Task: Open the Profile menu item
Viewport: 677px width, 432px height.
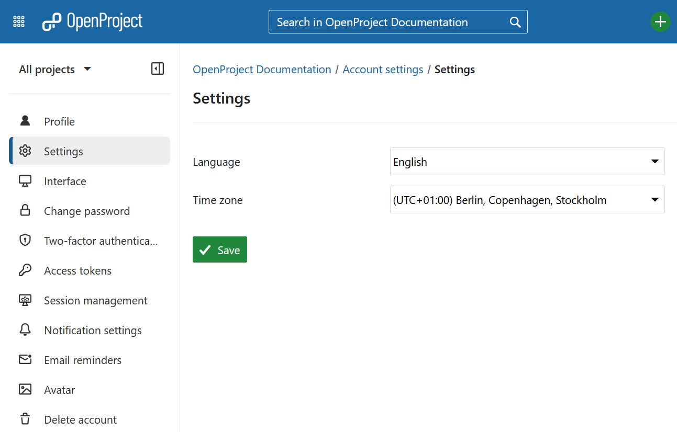Action: click(90, 121)
